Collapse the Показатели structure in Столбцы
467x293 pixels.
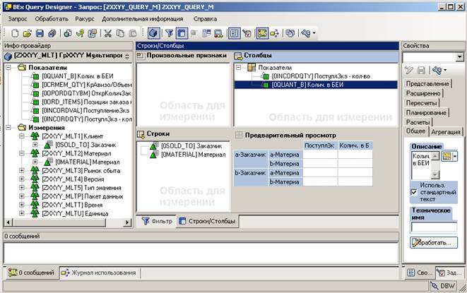238,68
